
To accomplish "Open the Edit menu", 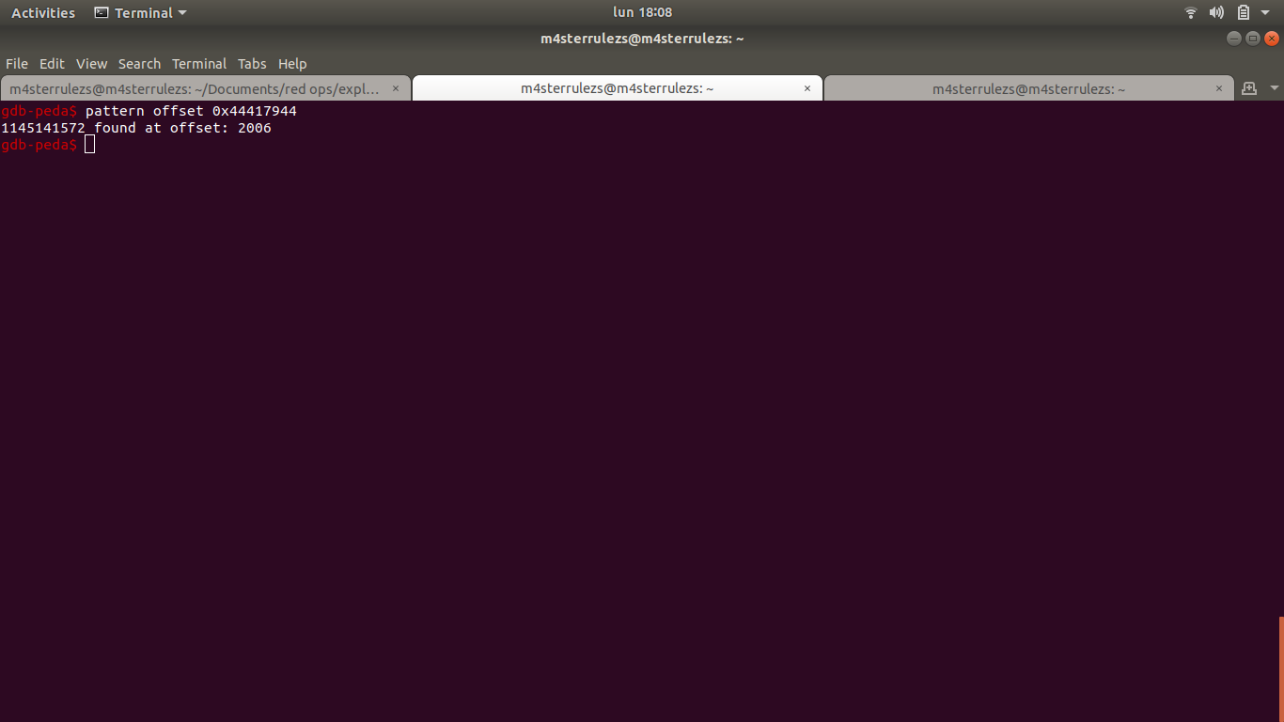I will coord(52,64).
